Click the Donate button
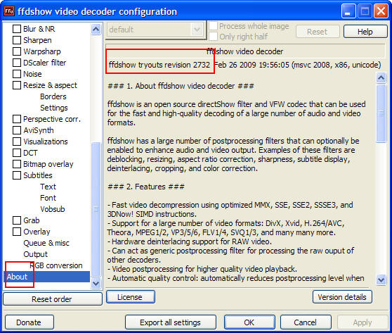The height and width of the screenshot is (333, 392). pos(29,322)
